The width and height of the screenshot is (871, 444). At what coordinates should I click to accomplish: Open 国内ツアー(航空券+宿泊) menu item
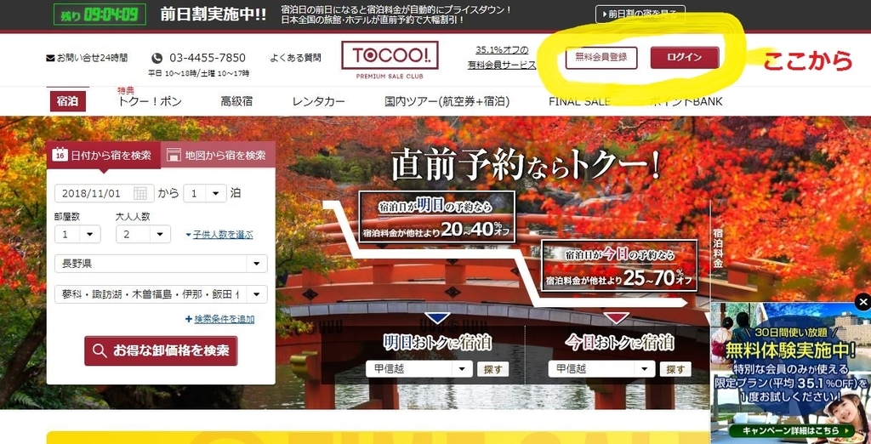click(x=447, y=102)
